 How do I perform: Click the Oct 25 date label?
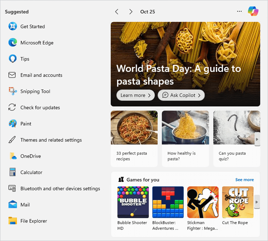point(147,11)
